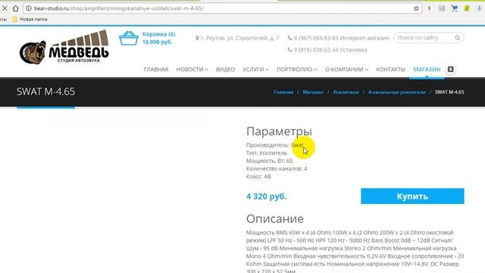Click the 4-канальные усилители breadcrumb link
Image resolution: width=485 pixels, height=273 pixels.
coord(397,93)
